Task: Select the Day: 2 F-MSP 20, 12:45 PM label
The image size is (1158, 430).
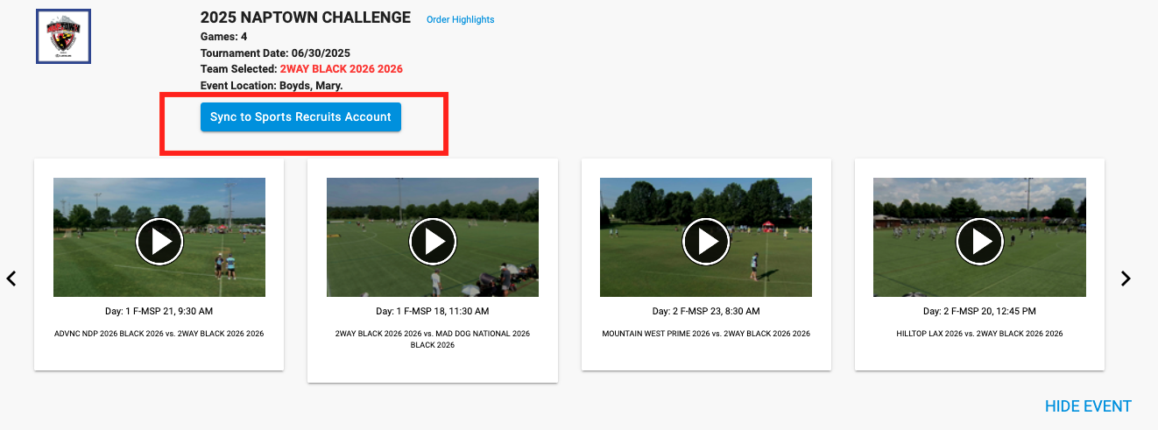Action: point(979,311)
